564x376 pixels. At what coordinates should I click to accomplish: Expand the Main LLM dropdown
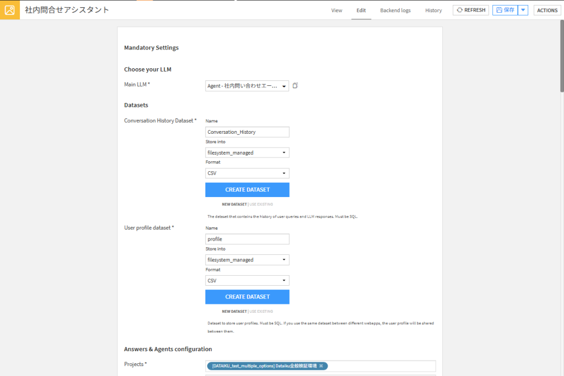click(247, 86)
